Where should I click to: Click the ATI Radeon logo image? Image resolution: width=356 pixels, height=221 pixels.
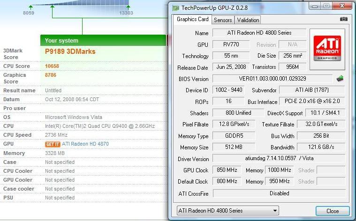(327, 49)
